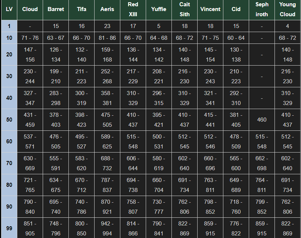Select the Sephiroth column header

[262, 9]
